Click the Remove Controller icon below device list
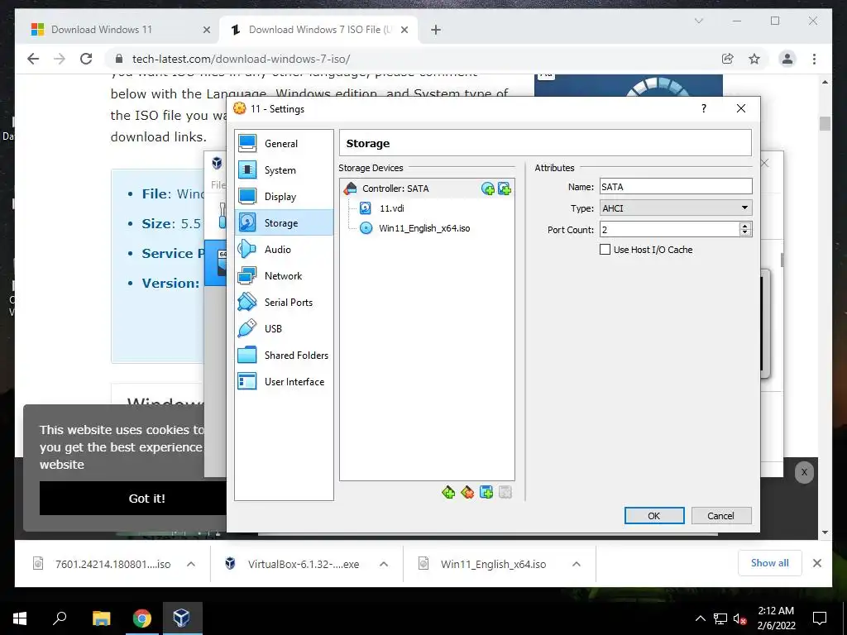The width and height of the screenshot is (847, 635). (x=467, y=493)
